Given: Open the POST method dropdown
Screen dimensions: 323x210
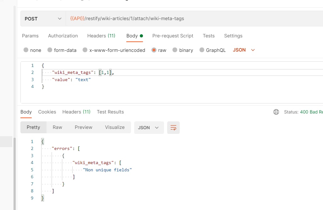Looking at the screenshot, I should [43, 19].
